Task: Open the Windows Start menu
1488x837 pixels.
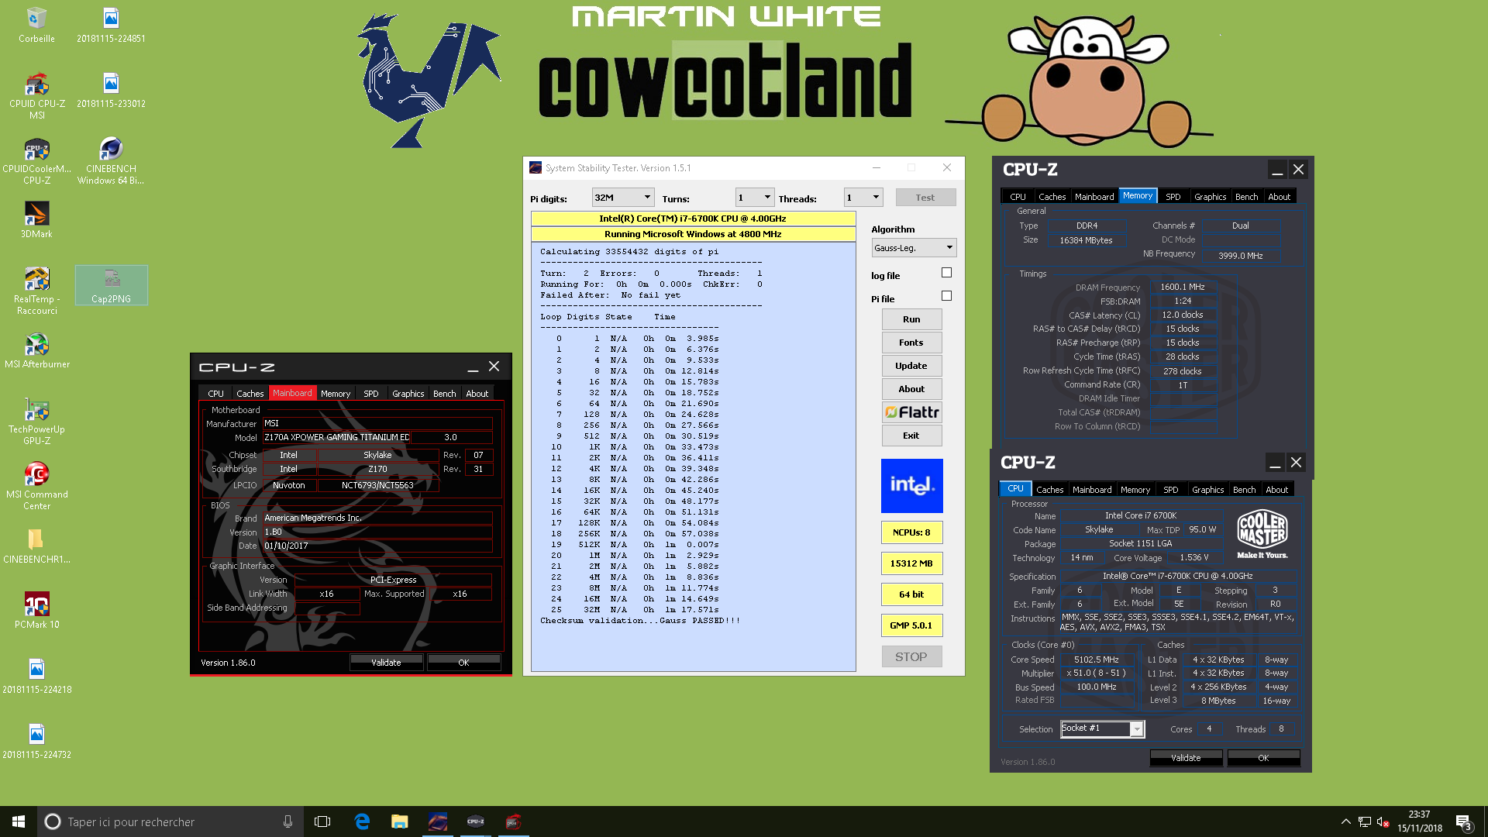Action: [x=19, y=821]
